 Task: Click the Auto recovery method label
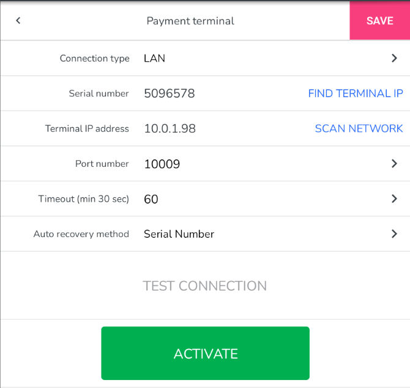tap(81, 234)
